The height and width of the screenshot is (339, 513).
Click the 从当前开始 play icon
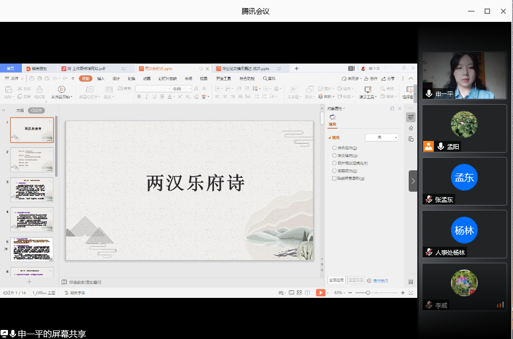61,89
